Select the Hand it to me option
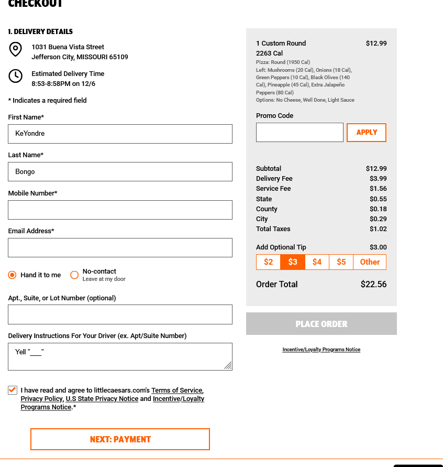This screenshot has height=467, width=443. (13, 275)
